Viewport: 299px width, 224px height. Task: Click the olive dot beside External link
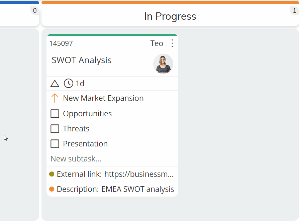(x=52, y=174)
